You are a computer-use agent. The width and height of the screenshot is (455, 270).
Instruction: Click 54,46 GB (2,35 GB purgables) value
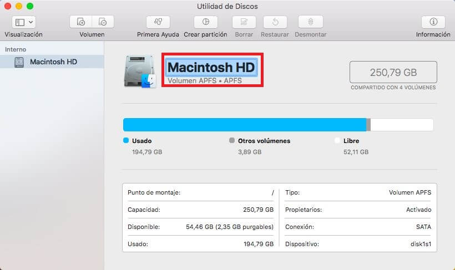pos(230,227)
